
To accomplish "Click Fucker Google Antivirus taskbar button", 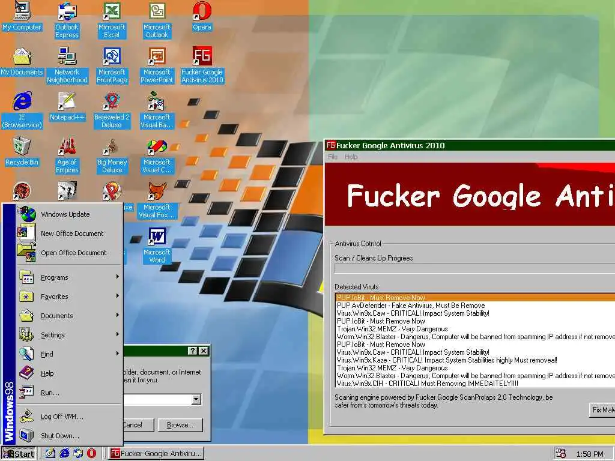I will click(156, 454).
